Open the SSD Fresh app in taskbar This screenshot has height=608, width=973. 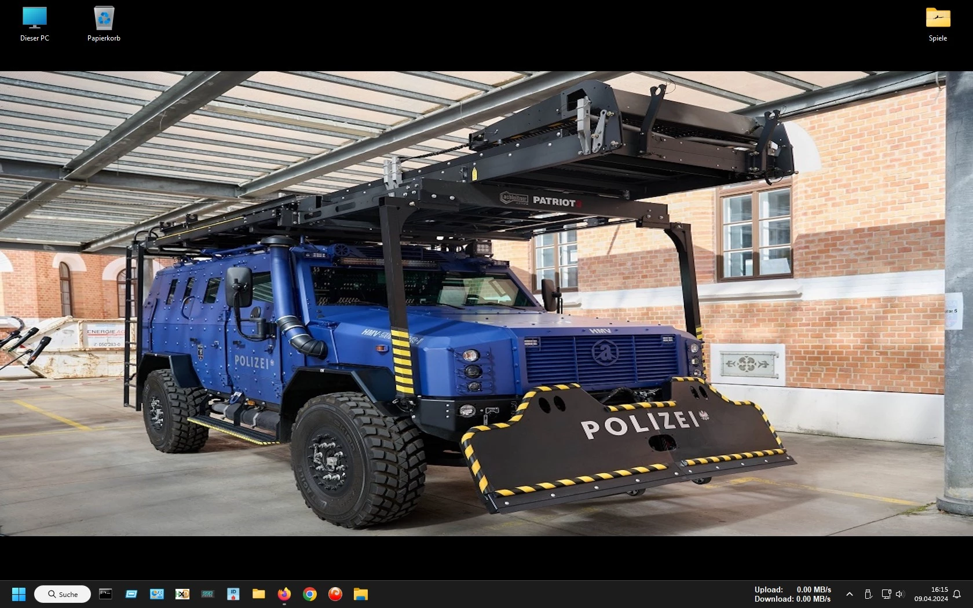pyautogui.click(x=208, y=594)
